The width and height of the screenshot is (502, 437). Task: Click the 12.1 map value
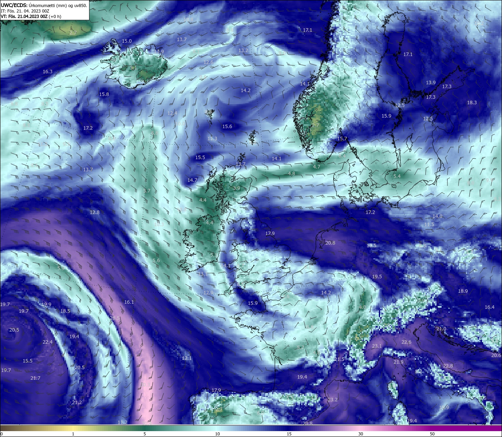187,358
